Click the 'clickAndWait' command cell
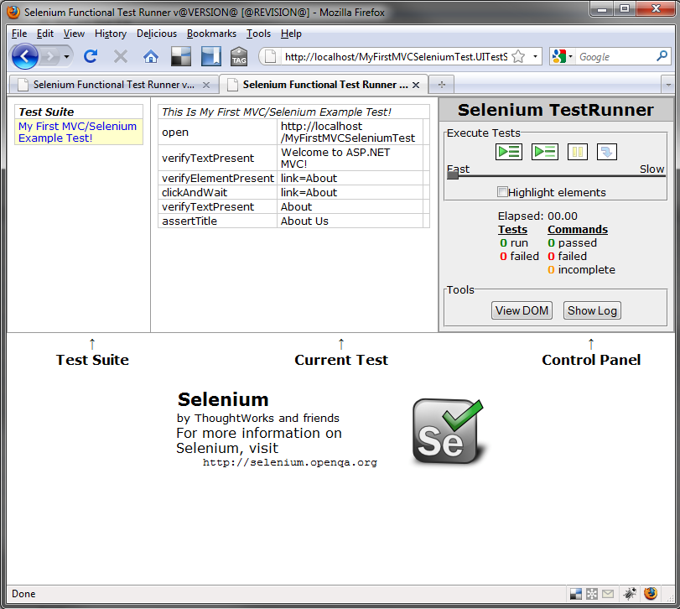This screenshot has width=680, height=609. 217,192
